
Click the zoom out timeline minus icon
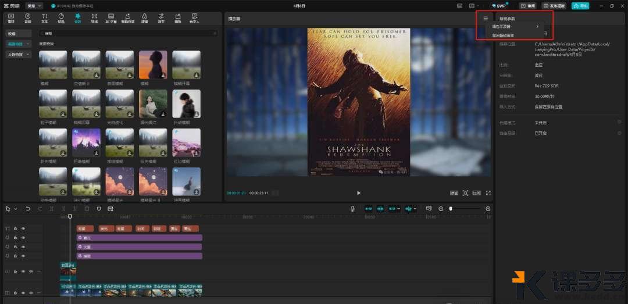pyautogui.click(x=441, y=209)
